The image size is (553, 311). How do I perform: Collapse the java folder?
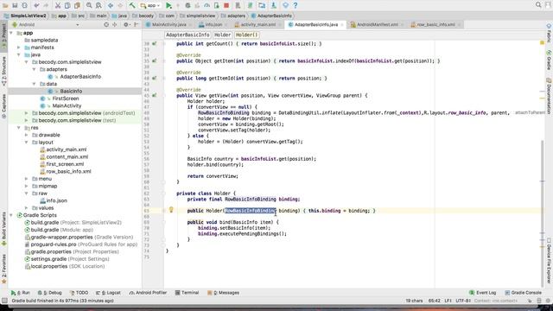19,54
